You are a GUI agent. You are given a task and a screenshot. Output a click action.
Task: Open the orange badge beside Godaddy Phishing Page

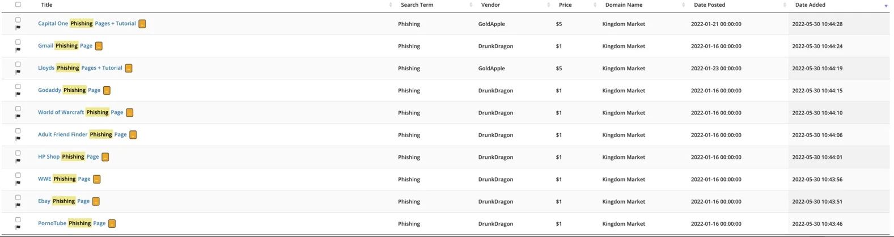[x=107, y=90]
